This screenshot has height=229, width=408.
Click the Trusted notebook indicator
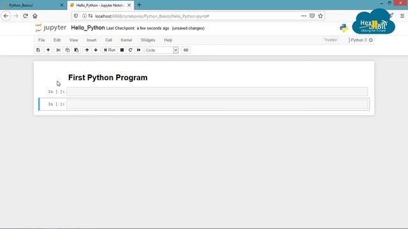tap(330, 39)
